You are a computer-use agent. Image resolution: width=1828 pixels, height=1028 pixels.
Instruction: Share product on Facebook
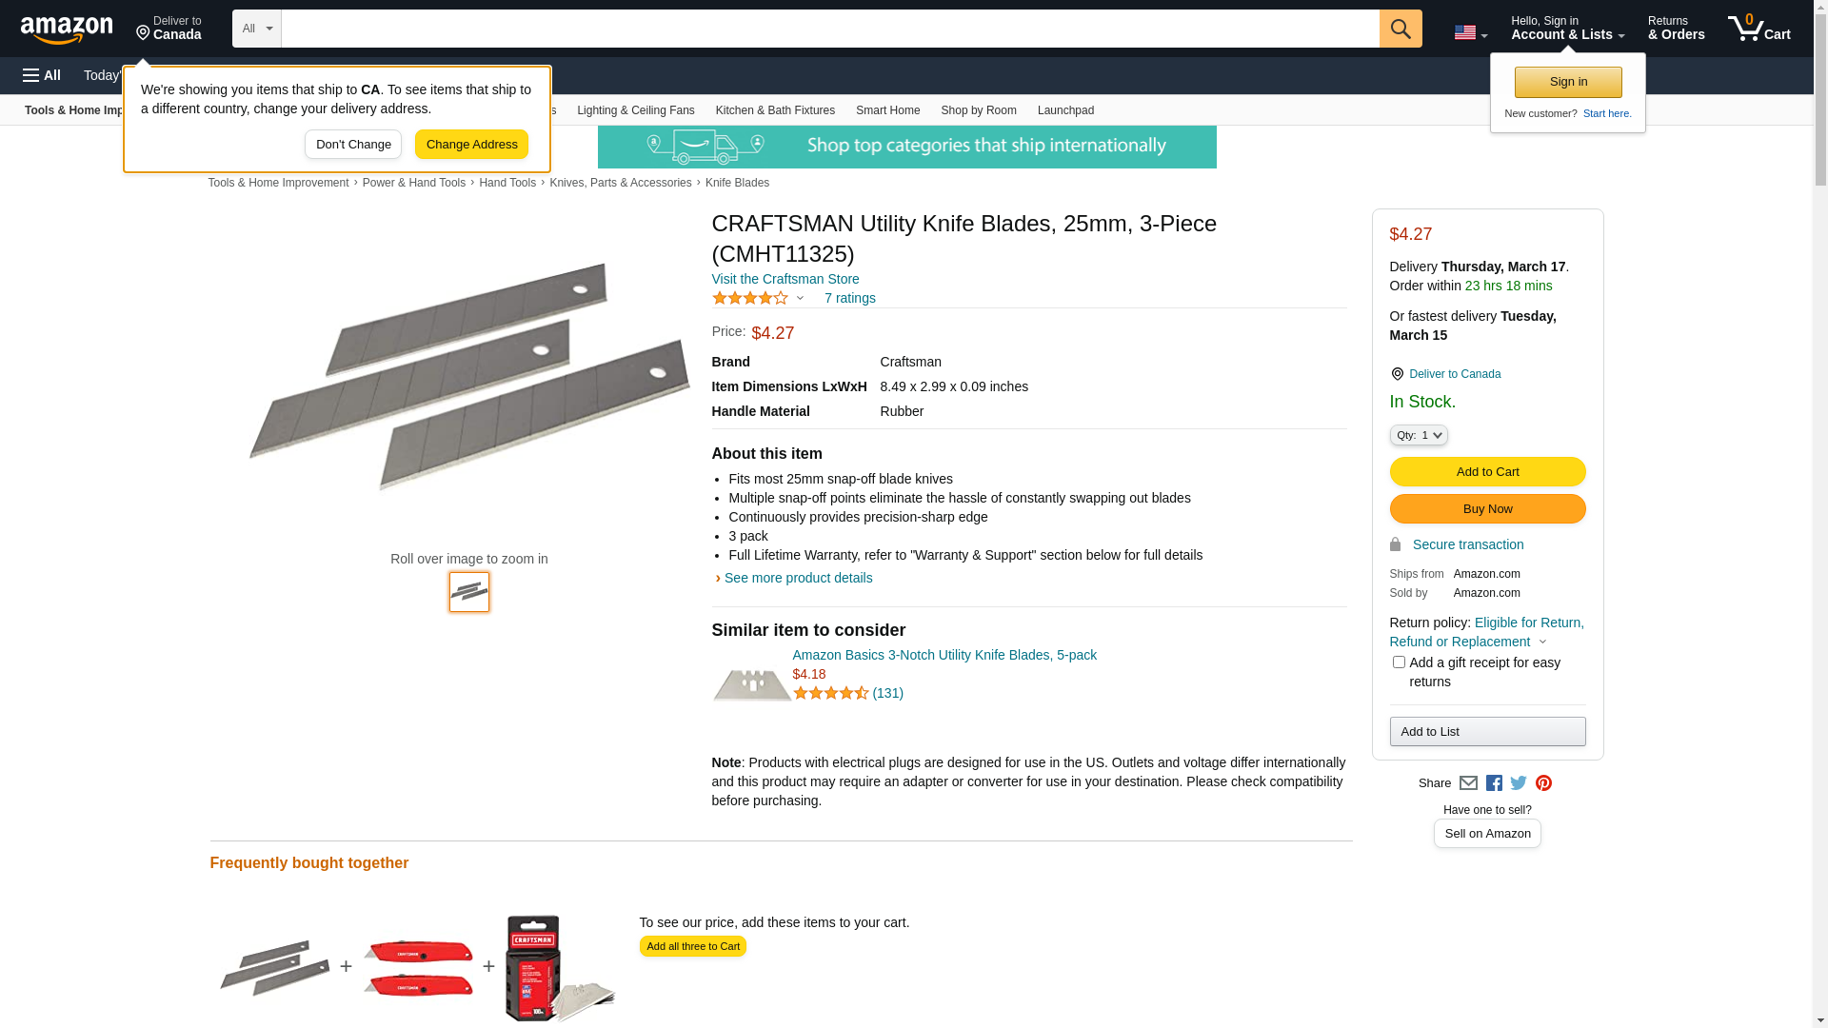1494,783
